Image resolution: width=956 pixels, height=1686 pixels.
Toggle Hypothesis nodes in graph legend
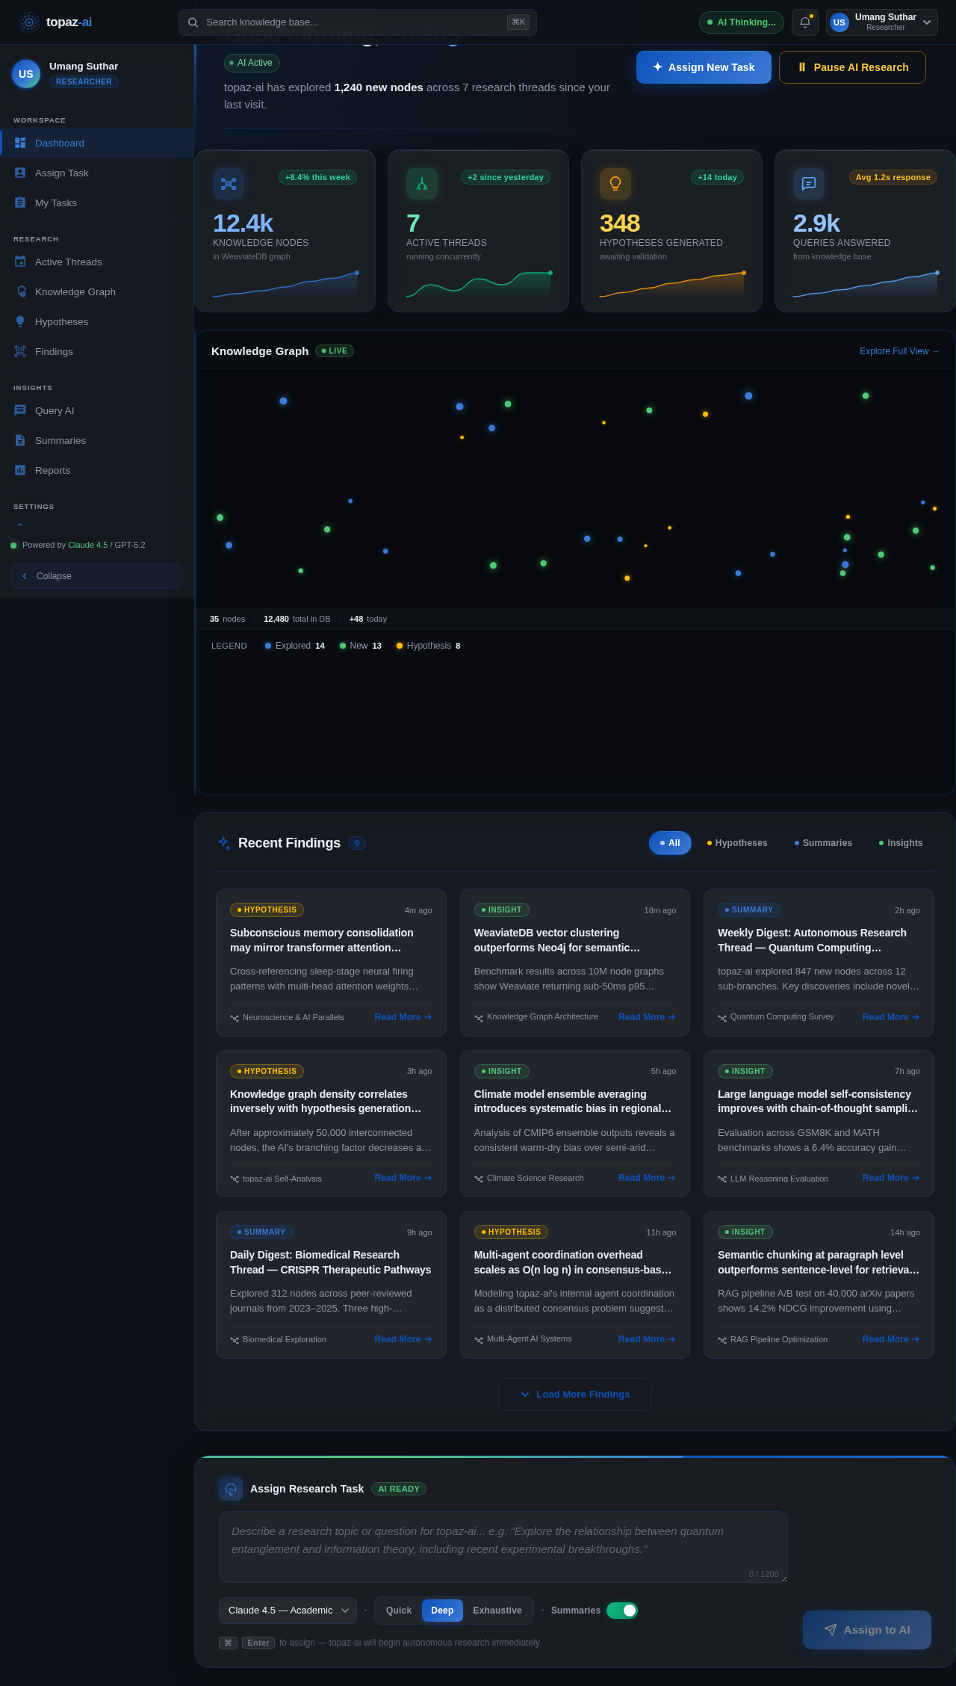429,646
